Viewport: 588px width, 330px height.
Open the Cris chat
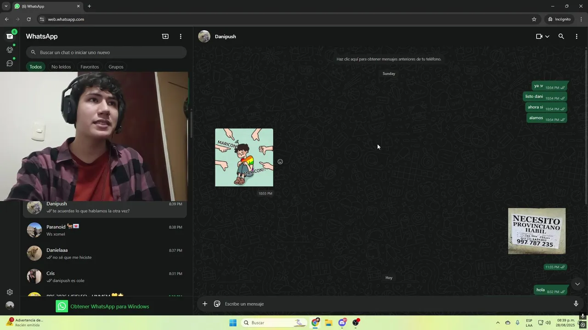(x=105, y=277)
